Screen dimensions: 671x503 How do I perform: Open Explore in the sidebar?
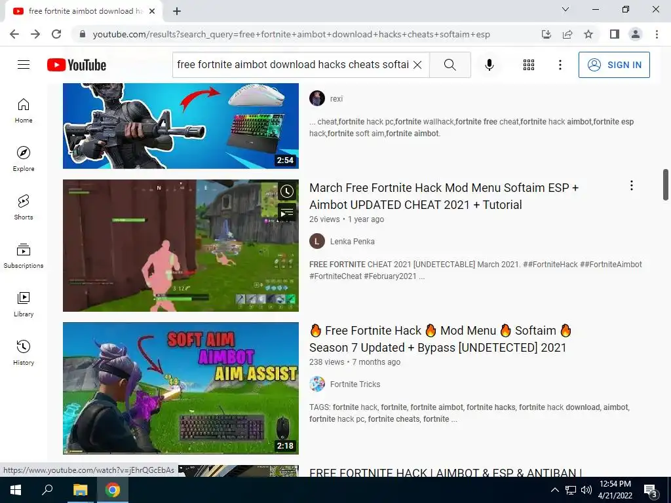pos(24,159)
